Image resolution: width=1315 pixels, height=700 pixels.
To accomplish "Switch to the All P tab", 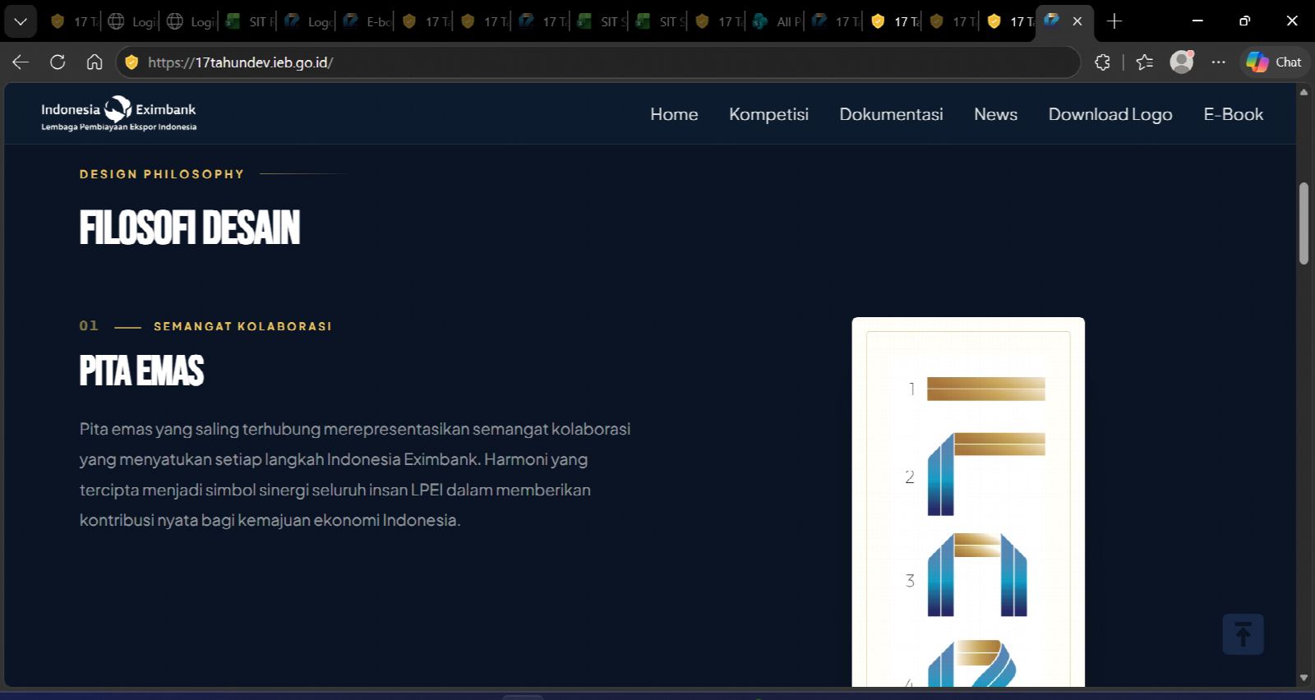I will pyautogui.click(x=775, y=21).
